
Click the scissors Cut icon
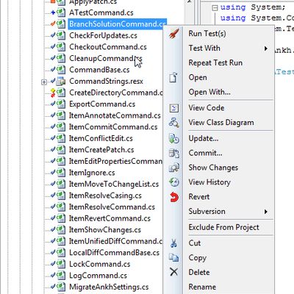(x=173, y=243)
